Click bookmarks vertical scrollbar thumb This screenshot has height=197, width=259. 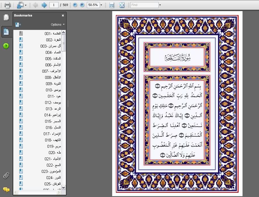(x=63, y=43)
